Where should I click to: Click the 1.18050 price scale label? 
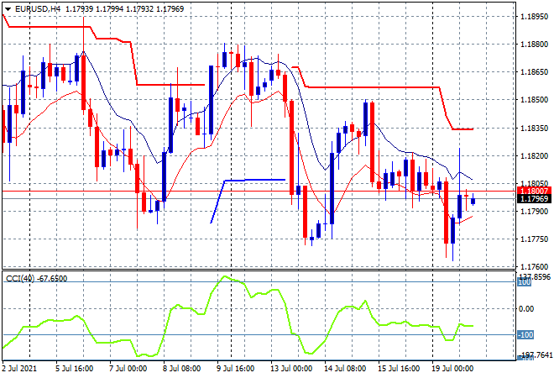click(x=534, y=183)
